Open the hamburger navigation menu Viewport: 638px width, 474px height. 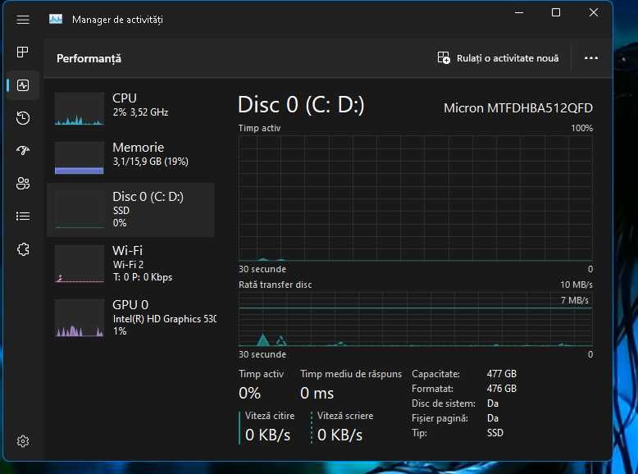tap(23, 20)
